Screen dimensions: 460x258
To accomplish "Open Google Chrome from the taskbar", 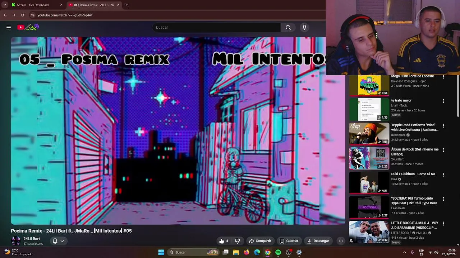I will click(x=268, y=252).
